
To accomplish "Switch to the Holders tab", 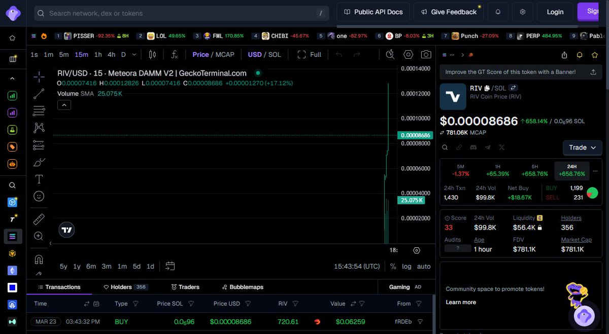I will (125, 287).
